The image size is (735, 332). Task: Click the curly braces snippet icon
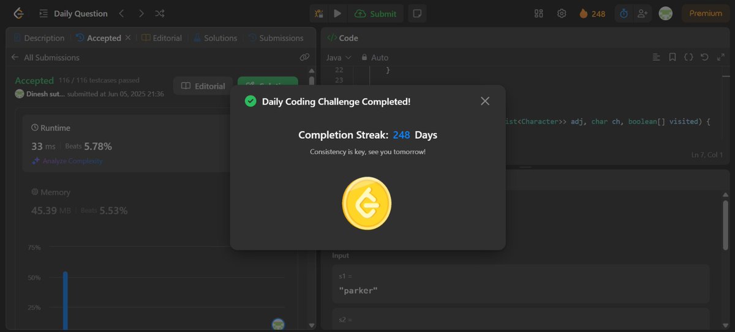point(688,57)
